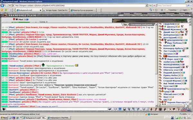Viewport: 193px width, 120px height.
Task: Open the Print button dropdown arrow
Action: pos(165,10)
